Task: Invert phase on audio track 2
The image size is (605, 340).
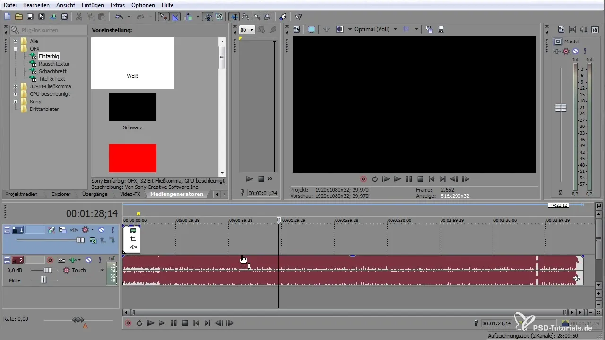Action: 62,260
